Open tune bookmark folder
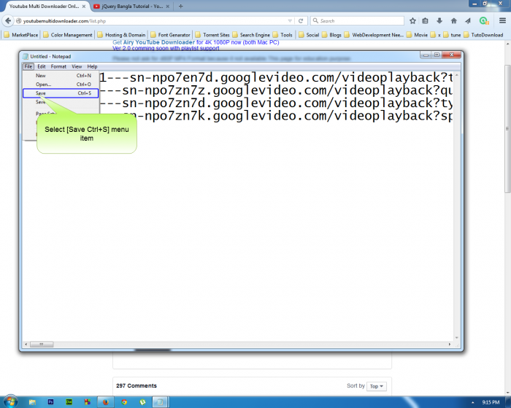Viewport: 511px width, 408px height. click(452, 35)
